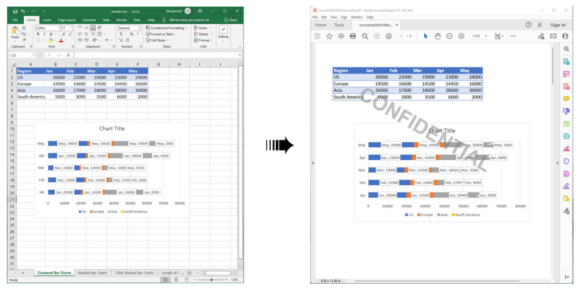Click the Excel zoom slider handle
Image resolution: width=580 pixels, height=290 pixels.
click(211, 280)
